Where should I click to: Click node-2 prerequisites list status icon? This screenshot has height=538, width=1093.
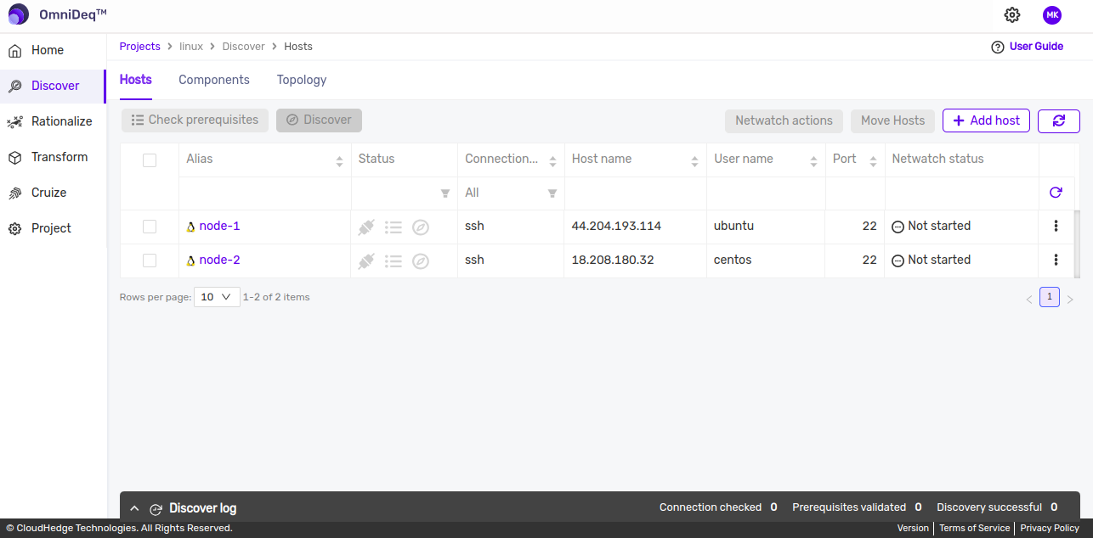pos(393,261)
